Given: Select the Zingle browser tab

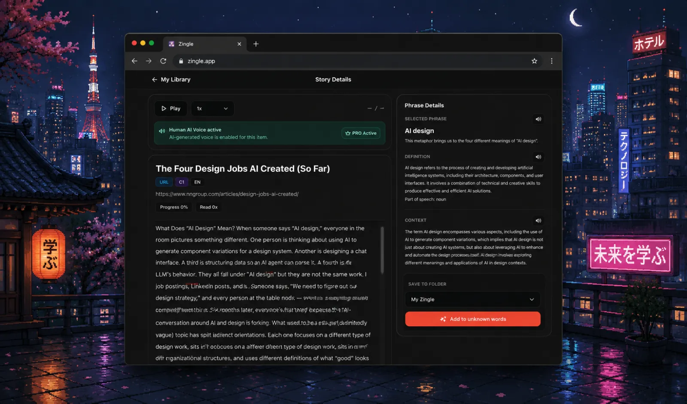Looking at the screenshot, I should click(204, 44).
